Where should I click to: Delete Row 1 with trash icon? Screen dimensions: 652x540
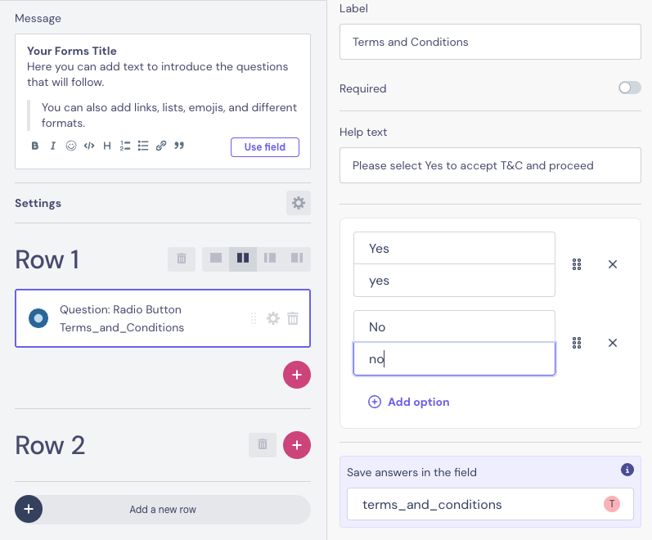182,259
